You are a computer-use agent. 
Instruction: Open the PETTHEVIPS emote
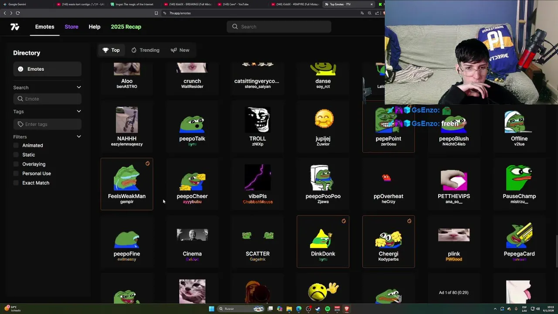point(454,184)
